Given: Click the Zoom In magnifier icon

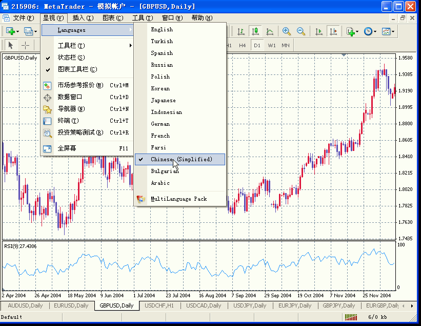Looking at the screenshot, I should coord(287,31).
